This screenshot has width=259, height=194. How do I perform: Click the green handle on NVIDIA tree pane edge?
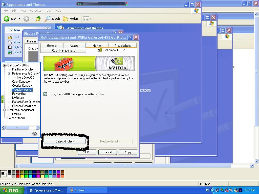coord(3,99)
